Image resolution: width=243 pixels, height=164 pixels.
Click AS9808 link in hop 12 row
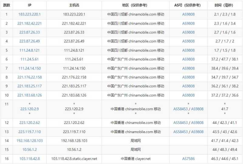coord(197,123)
